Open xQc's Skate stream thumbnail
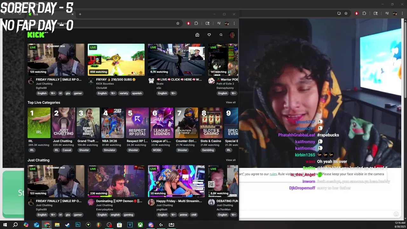The image size is (407, 229). coord(176,60)
